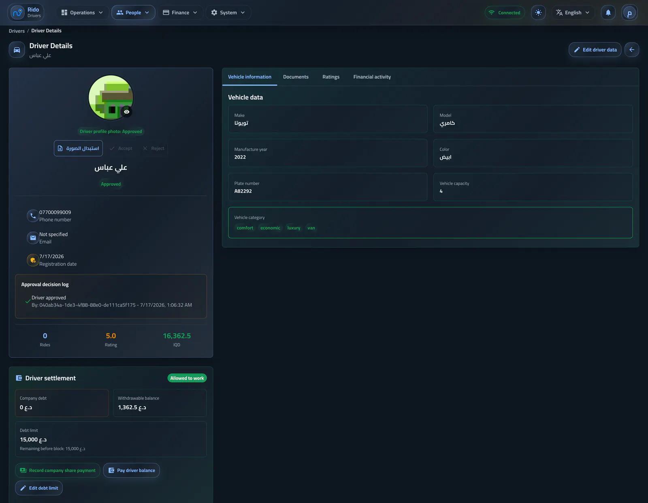This screenshot has height=503, width=648.
Task: Click the Rido Drivers logo
Action: pos(26,13)
